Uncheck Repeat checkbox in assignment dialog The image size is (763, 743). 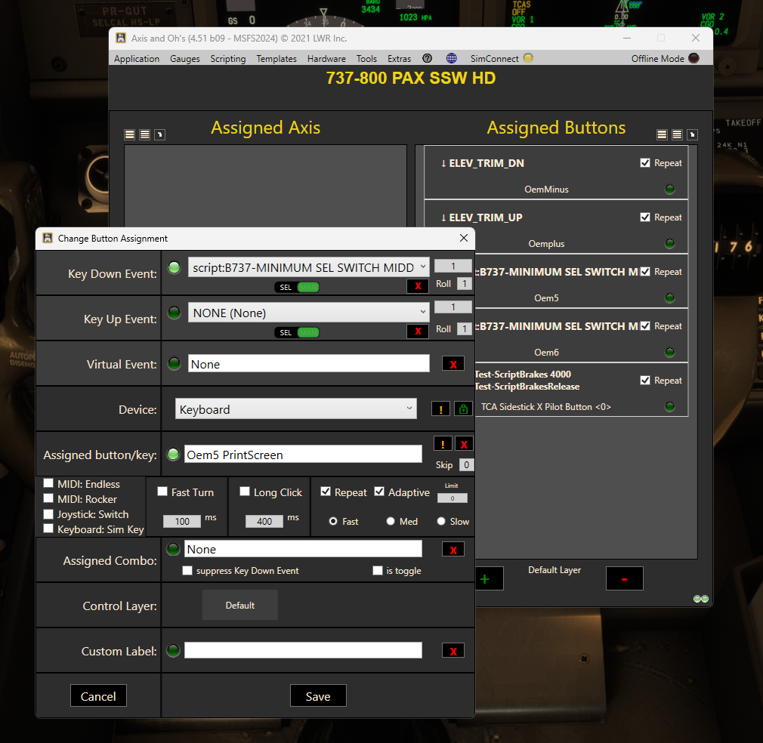326,492
